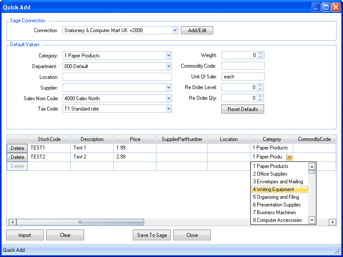
Task: Click the Add/Edit connection button
Action: coord(197,30)
